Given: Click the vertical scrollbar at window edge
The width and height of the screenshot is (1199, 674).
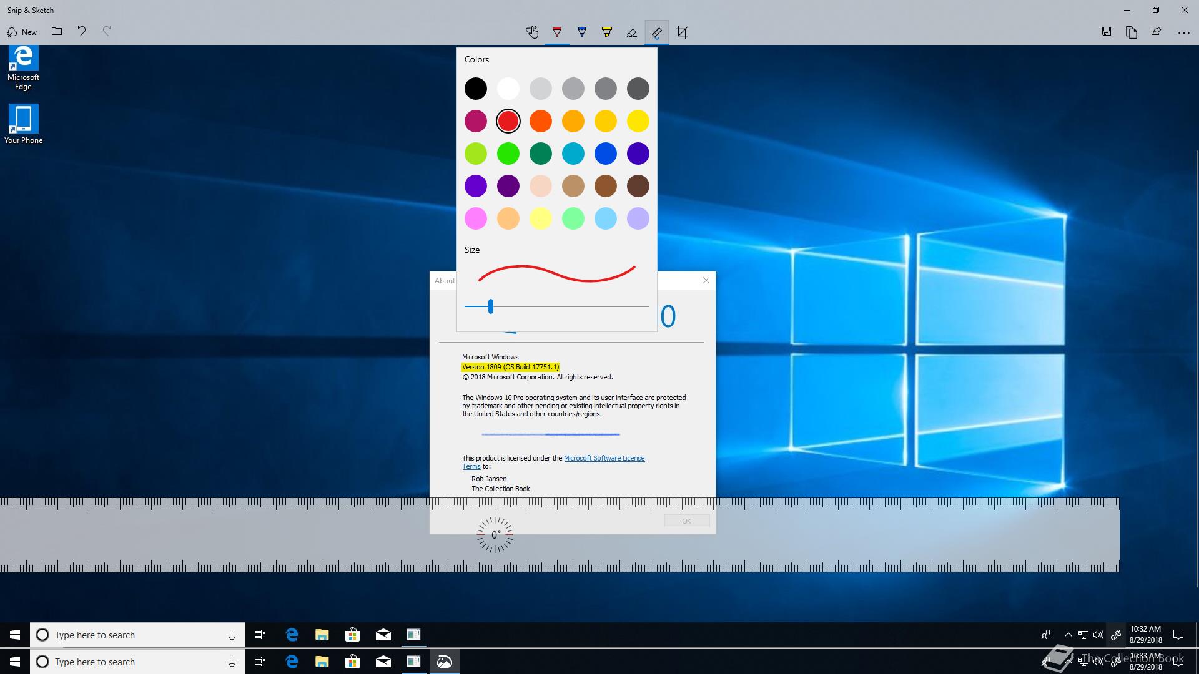Looking at the screenshot, I should (x=1197, y=368).
